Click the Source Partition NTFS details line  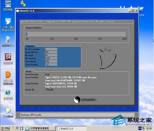(x=71, y=77)
